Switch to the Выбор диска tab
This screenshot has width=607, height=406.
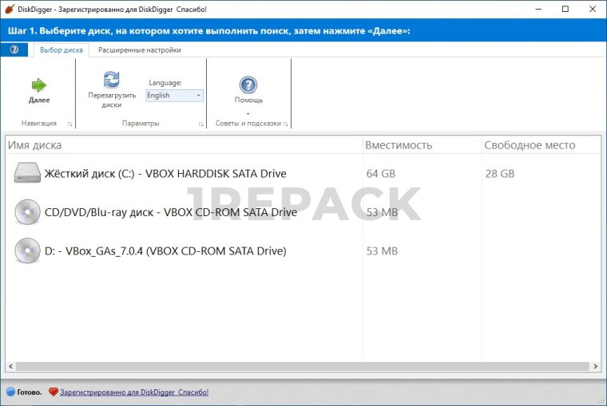tap(61, 49)
